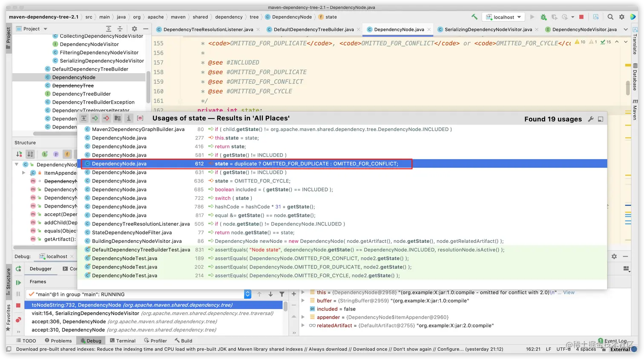Image resolution: width=644 pixels, height=359 pixels.
Task: Open the localhost run configuration dropdown
Action: (504, 17)
